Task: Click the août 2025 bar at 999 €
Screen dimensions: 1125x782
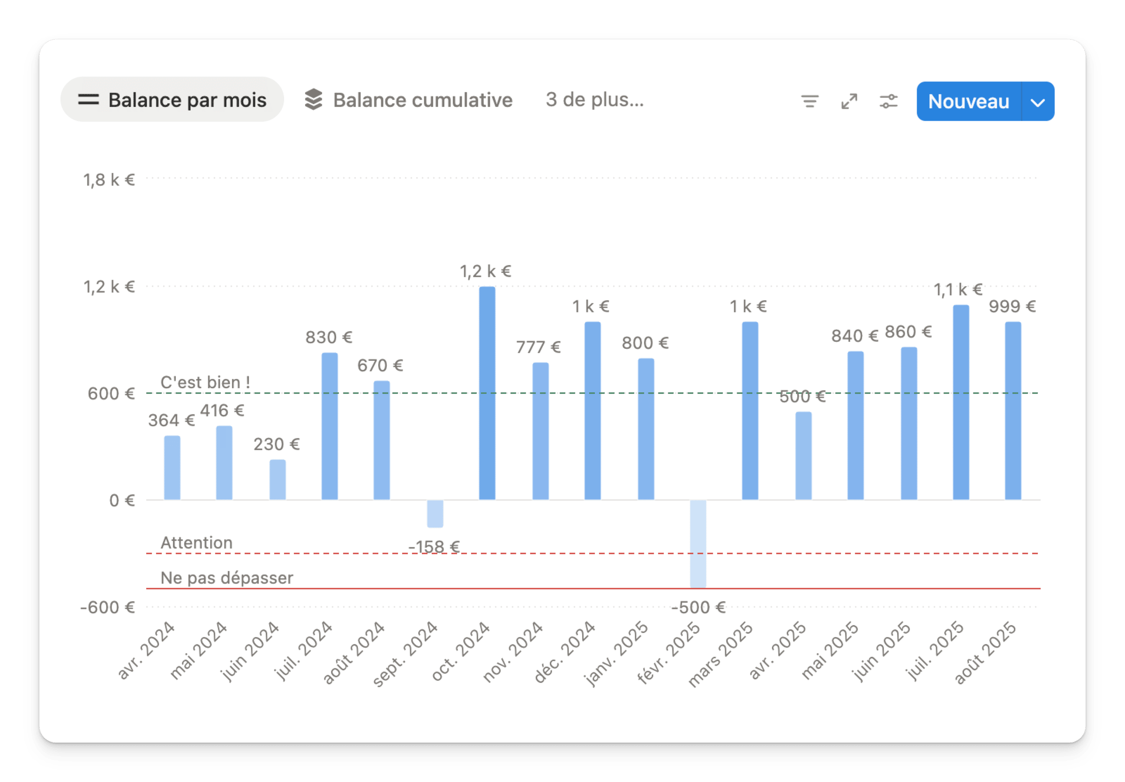Action: point(1013,411)
